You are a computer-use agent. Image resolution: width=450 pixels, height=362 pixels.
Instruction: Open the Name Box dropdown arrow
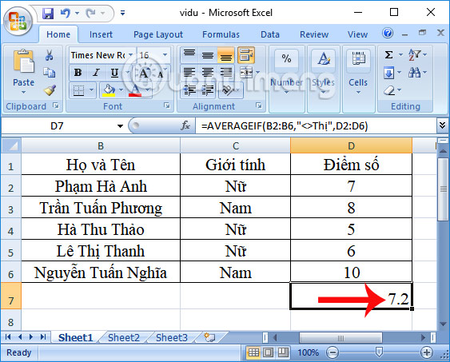pos(120,125)
